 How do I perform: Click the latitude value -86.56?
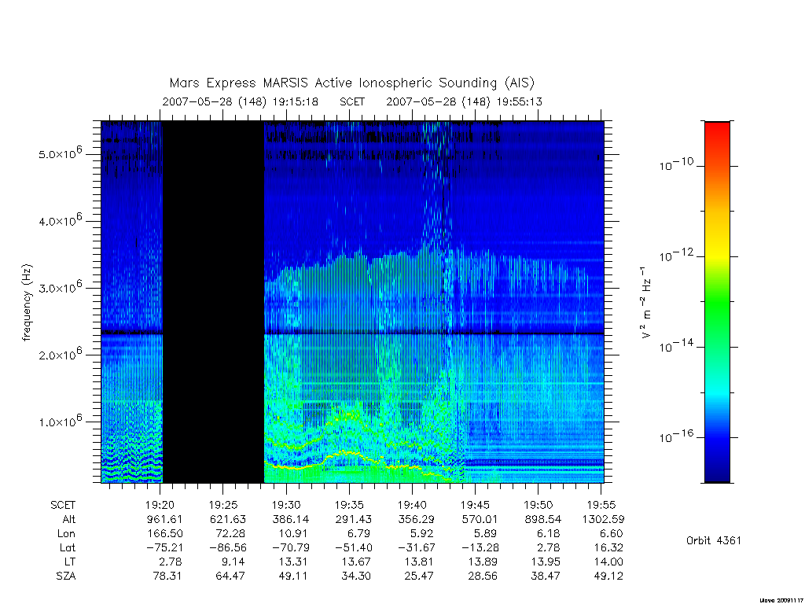(x=227, y=547)
